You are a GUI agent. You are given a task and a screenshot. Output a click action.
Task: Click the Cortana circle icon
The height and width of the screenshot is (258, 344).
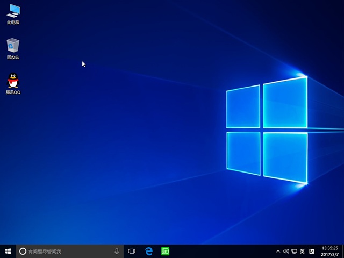(x=23, y=251)
